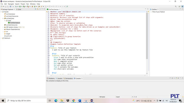Click the Open Type toolbar icon
The image size is (184, 103).
tap(39, 6)
